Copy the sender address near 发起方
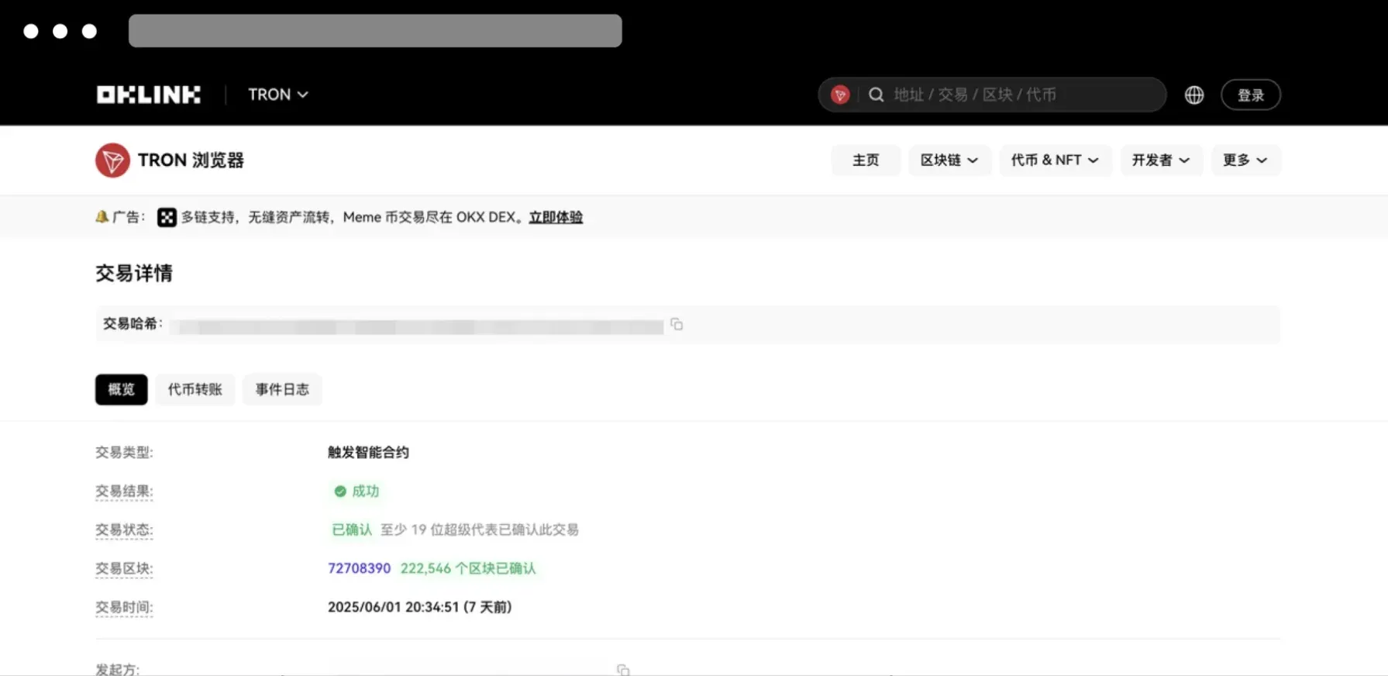This screenshot has width=1388, height=676. [623, 669]
